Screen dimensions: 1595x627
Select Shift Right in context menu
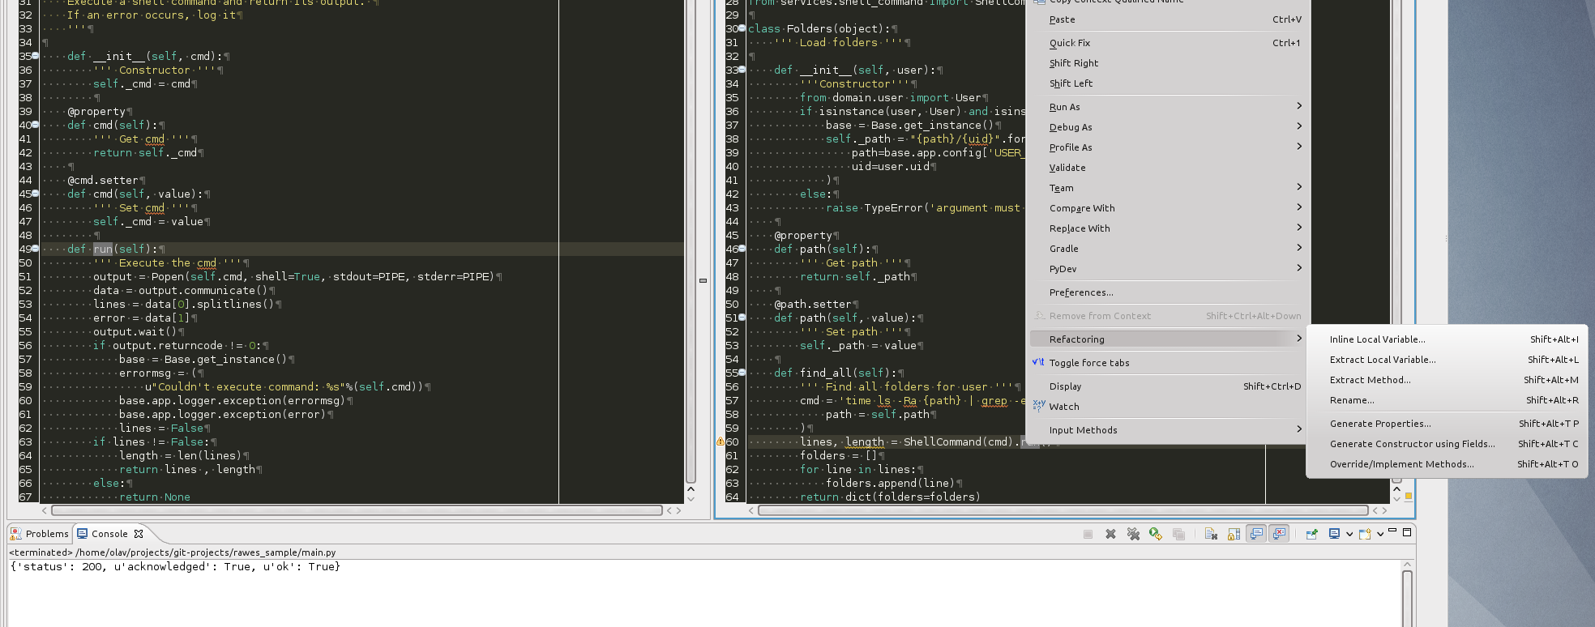tap(1168, 63)
